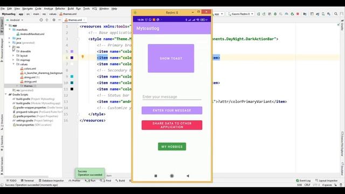Click the Profile app gauge icon
The height and width of the screenshot is (194, 345).
coord(286,14)
